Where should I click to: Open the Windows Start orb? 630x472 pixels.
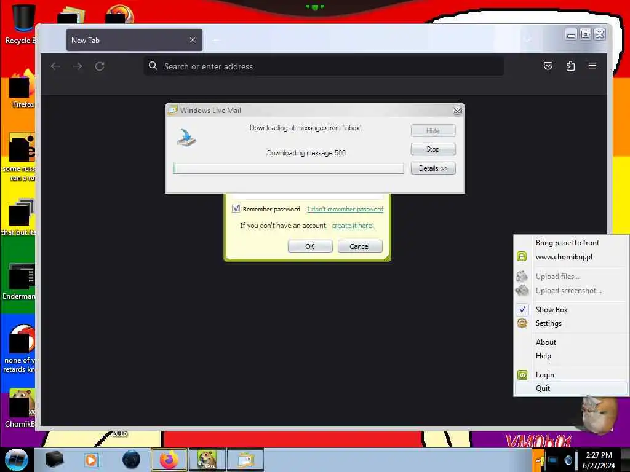coord(17,460)
